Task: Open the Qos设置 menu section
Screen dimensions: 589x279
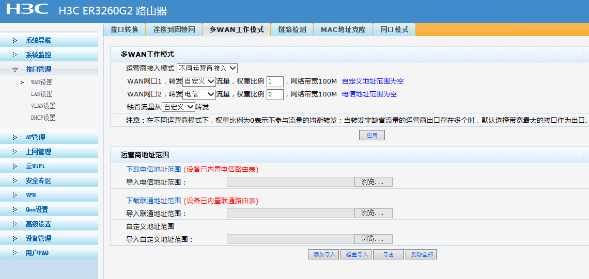Action: coord(49,209)
